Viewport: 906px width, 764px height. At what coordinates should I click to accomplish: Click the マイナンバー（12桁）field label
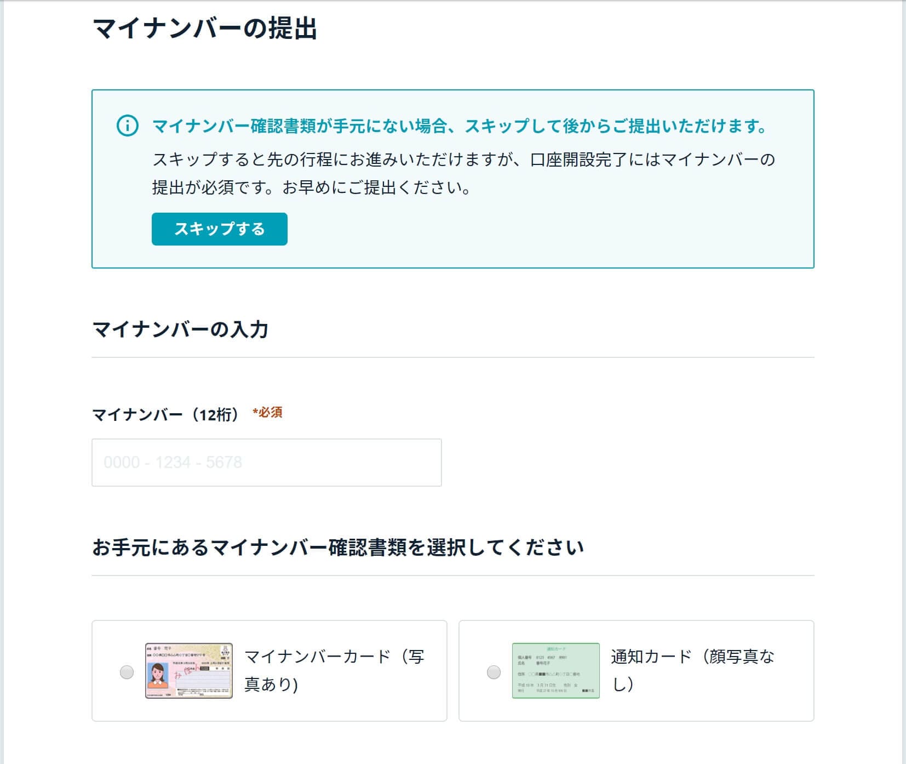pos(166,414)
